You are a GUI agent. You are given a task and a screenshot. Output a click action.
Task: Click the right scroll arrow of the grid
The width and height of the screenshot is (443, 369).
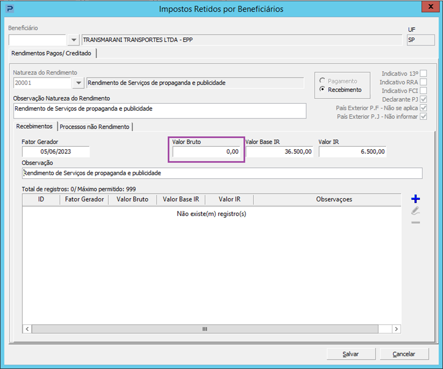(396, 329)
